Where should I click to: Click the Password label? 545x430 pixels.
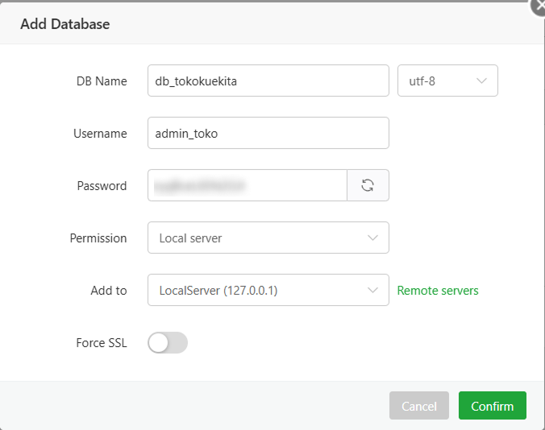click(x=102, y=186)
